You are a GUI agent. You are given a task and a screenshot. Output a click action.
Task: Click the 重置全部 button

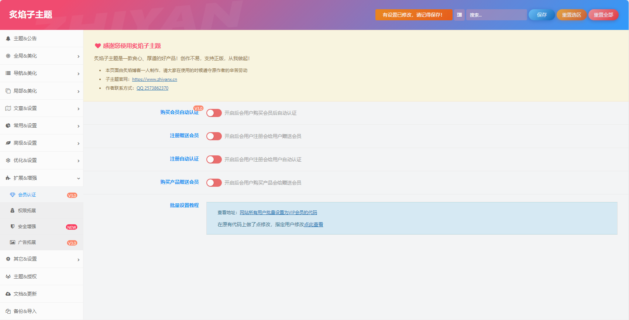click(x=604, y=15)
